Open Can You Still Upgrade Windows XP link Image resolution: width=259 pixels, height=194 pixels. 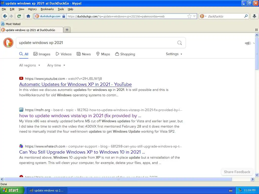pyautogui.click(x=82, y=152)
